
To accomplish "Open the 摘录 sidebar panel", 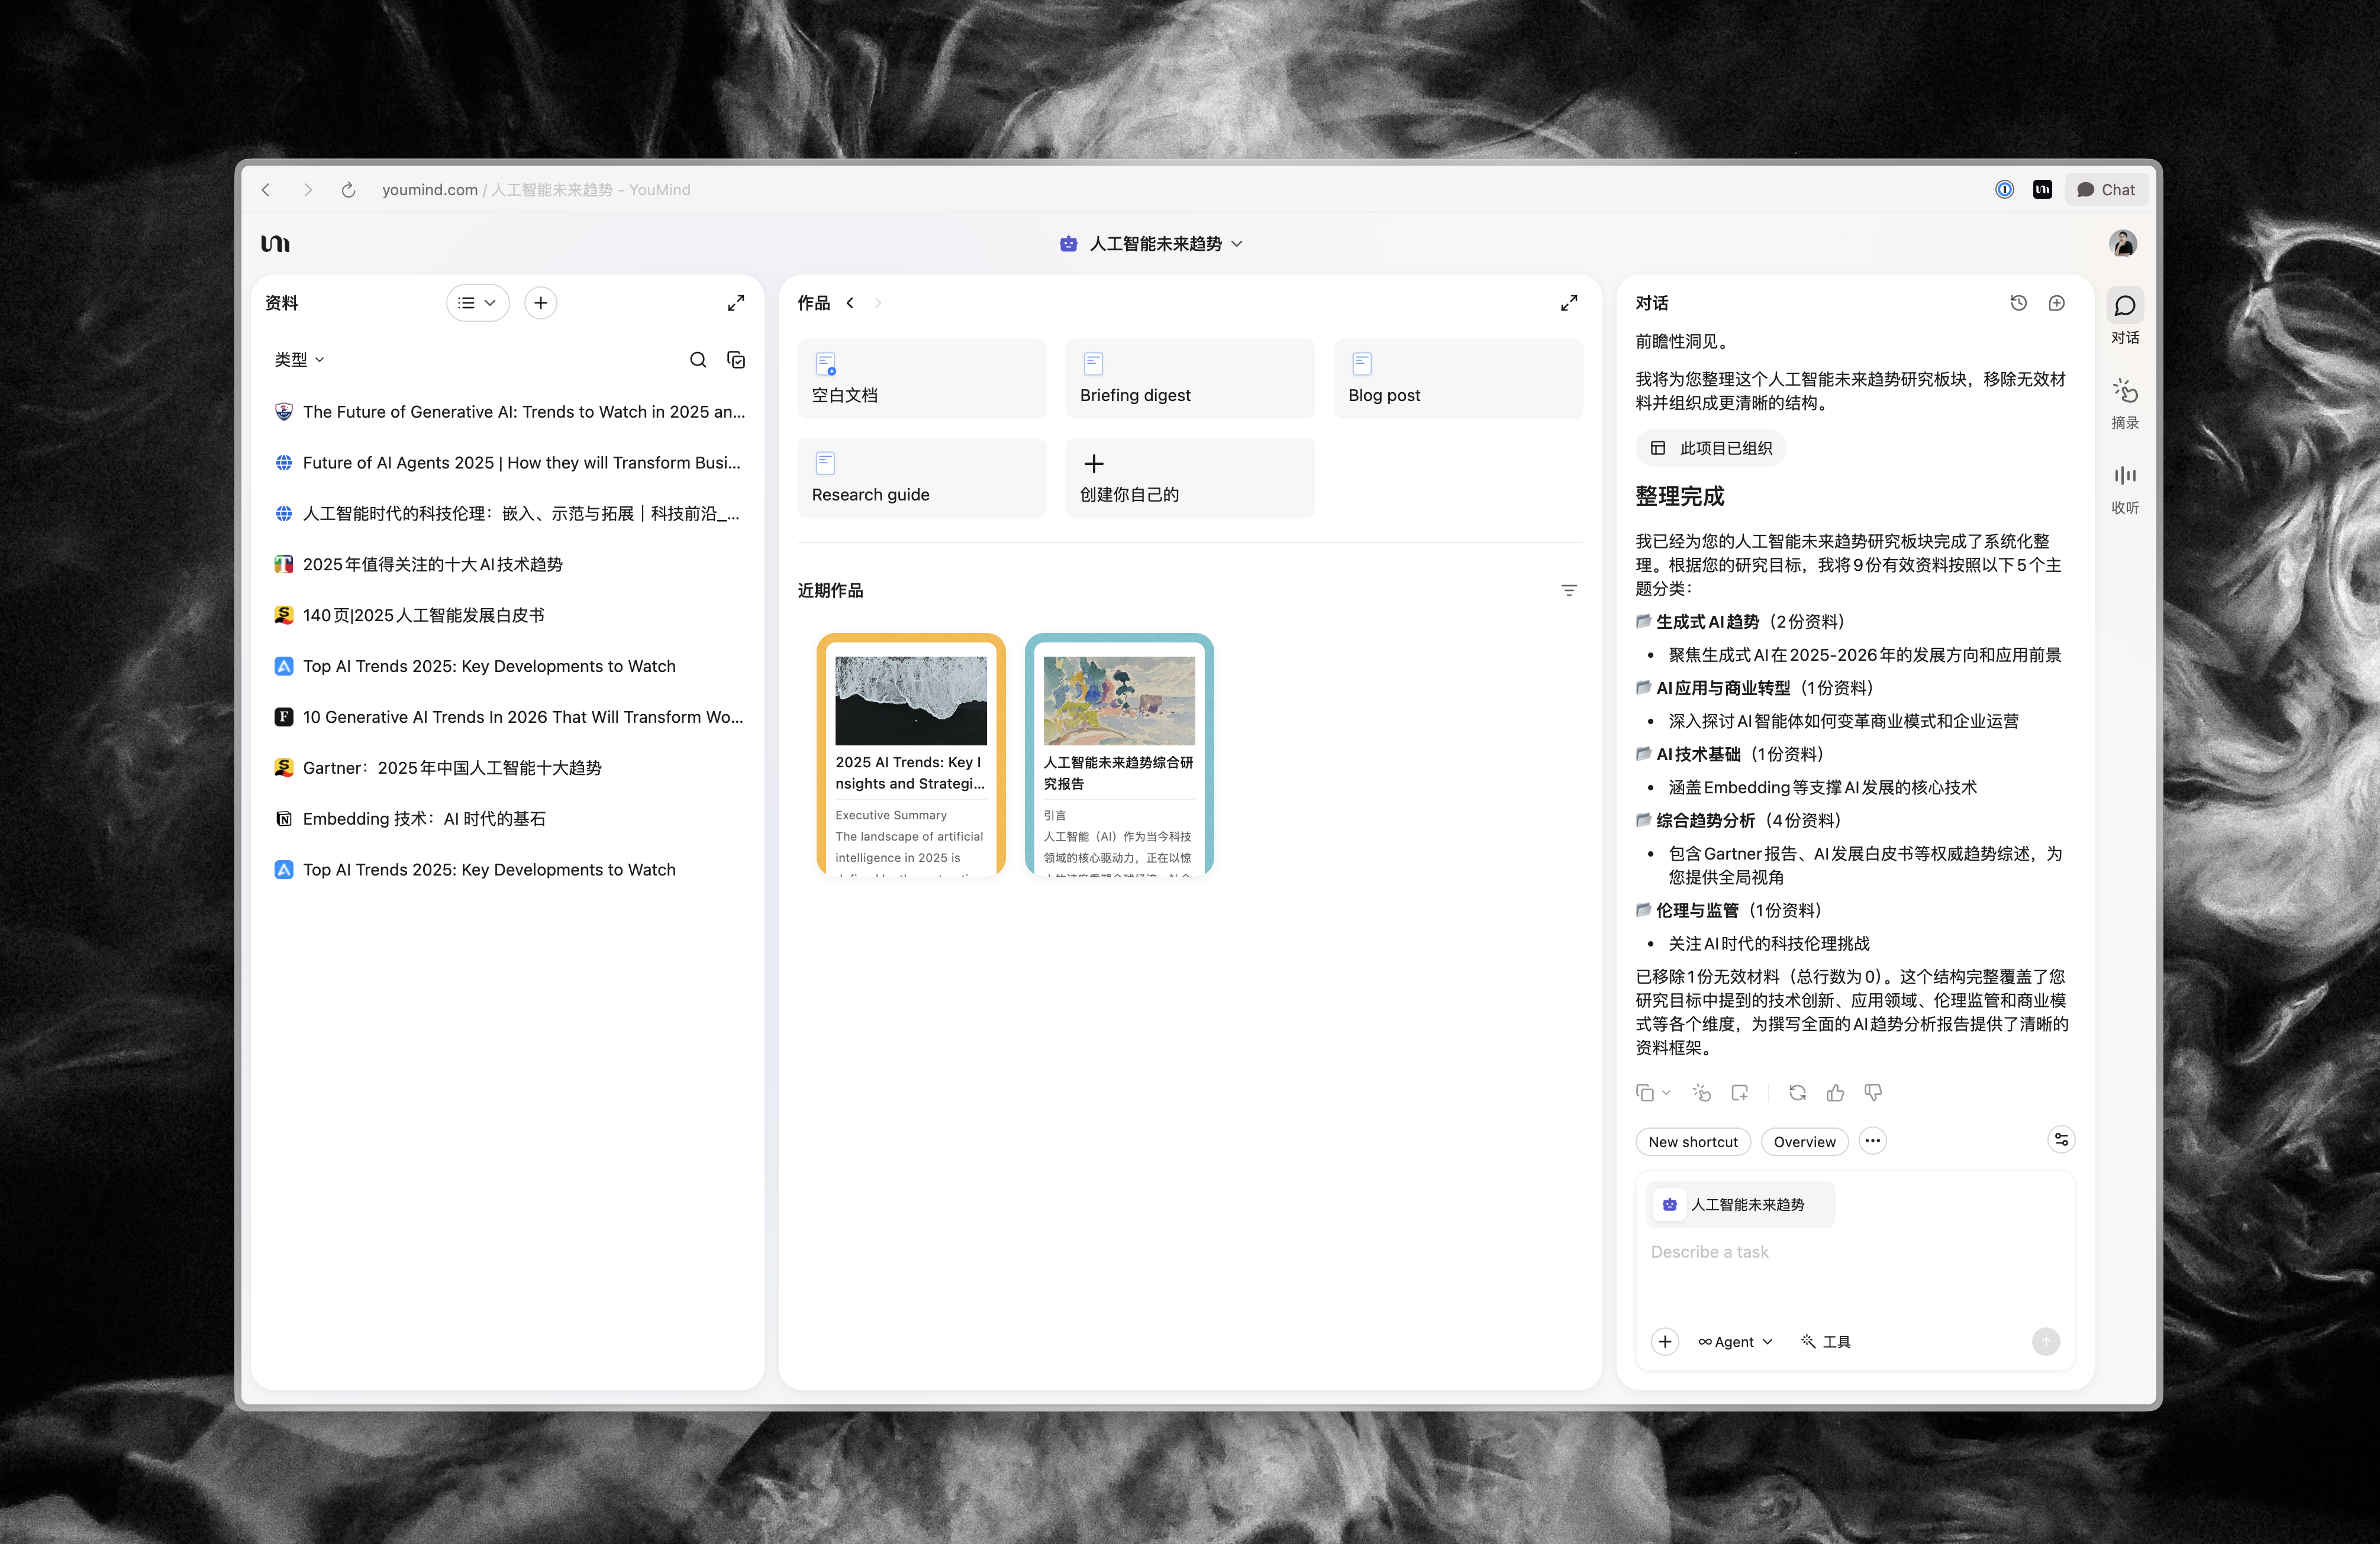I will [x=2124, y=402].
